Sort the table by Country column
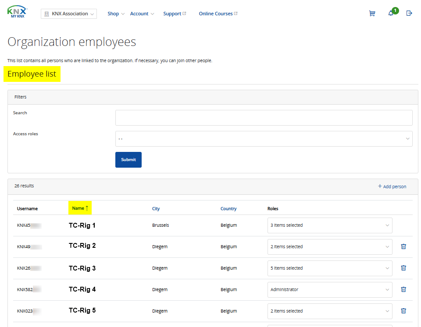This screenshot has width=421, height=327. coord(228,208)
